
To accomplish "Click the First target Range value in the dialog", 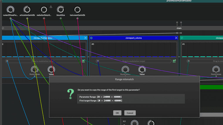I will point(110,101).
